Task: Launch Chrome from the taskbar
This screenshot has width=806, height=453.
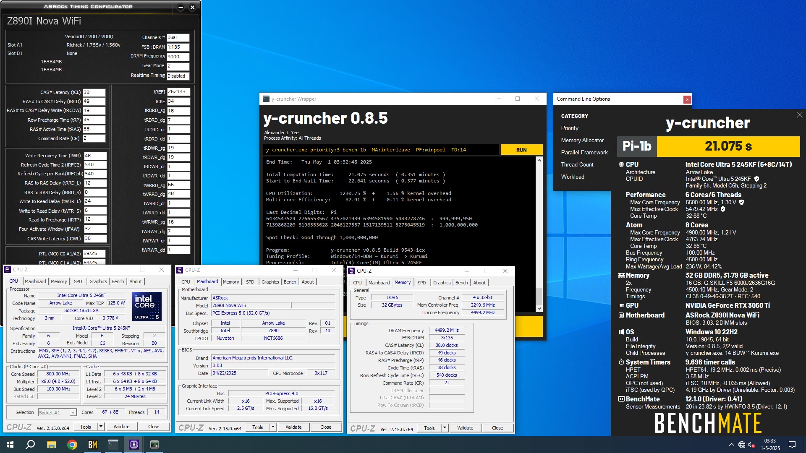Action: coord(72,445)
